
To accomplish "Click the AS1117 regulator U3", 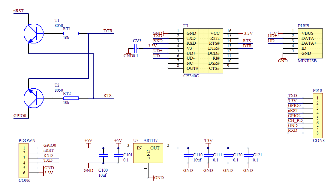I will [148, 153].
